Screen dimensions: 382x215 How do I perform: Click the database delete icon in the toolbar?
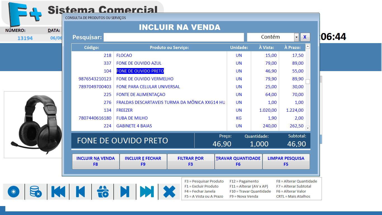tap(36, 191)
